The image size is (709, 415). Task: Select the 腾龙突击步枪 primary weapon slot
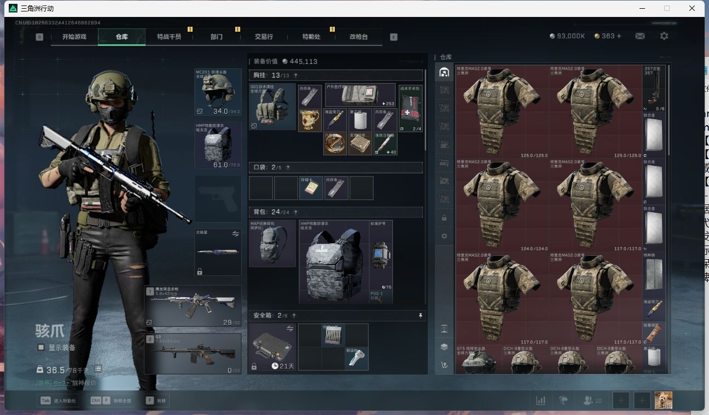click(193, 306)
